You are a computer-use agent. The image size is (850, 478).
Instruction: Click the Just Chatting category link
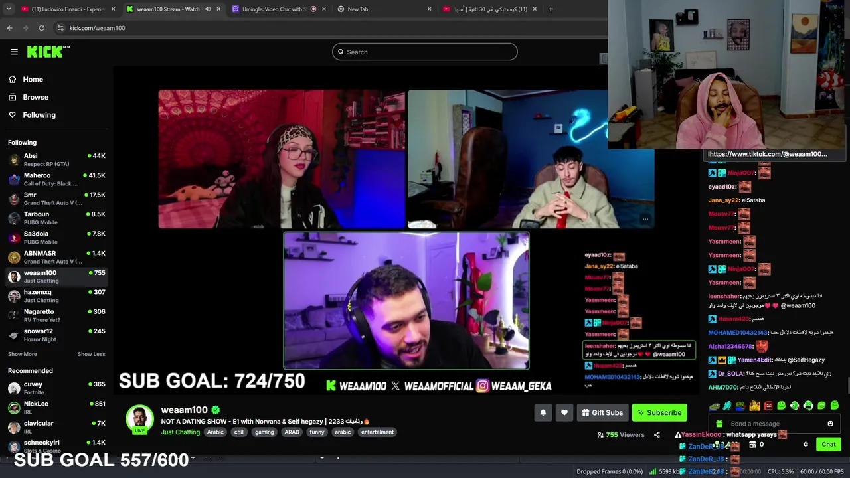point(180,432)
